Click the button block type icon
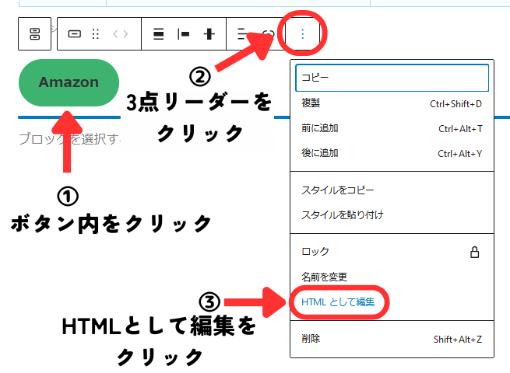 point(75,33)
